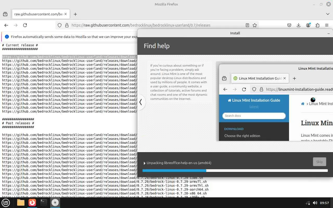Open Firefox View button left of tabs

tap(5, 14)
